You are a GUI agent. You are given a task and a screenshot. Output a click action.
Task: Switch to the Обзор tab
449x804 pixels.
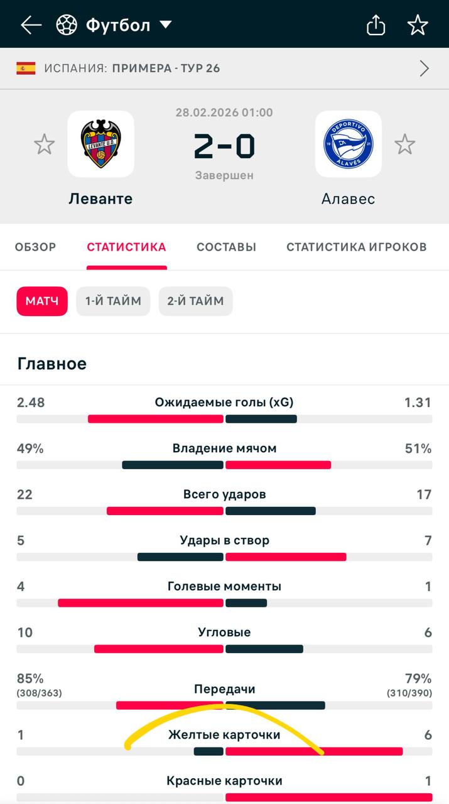pyautogui.click(x=35, y=247)
